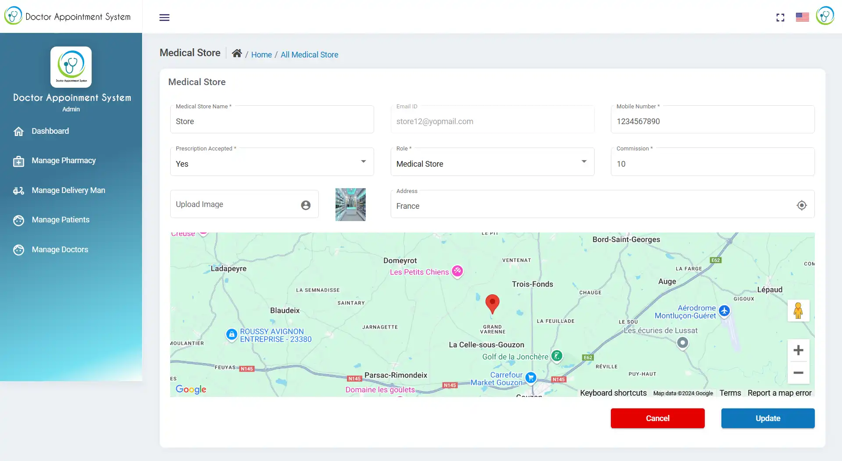This screenshot has height=461, width=842.
Task: Click Report a map error link
Action: [x=779, y=393]
